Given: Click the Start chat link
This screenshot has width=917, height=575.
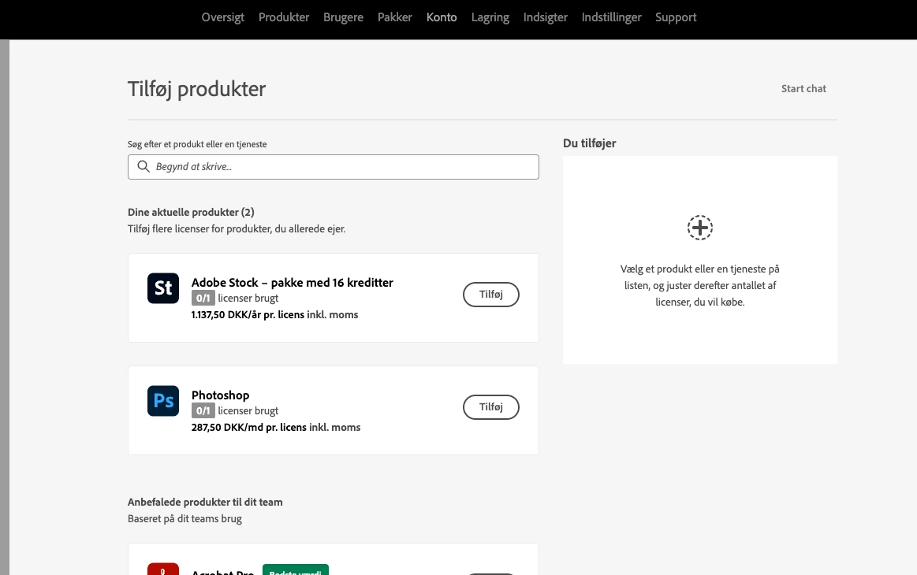Looking at the screenshot, I should click(x=803, y=89).
